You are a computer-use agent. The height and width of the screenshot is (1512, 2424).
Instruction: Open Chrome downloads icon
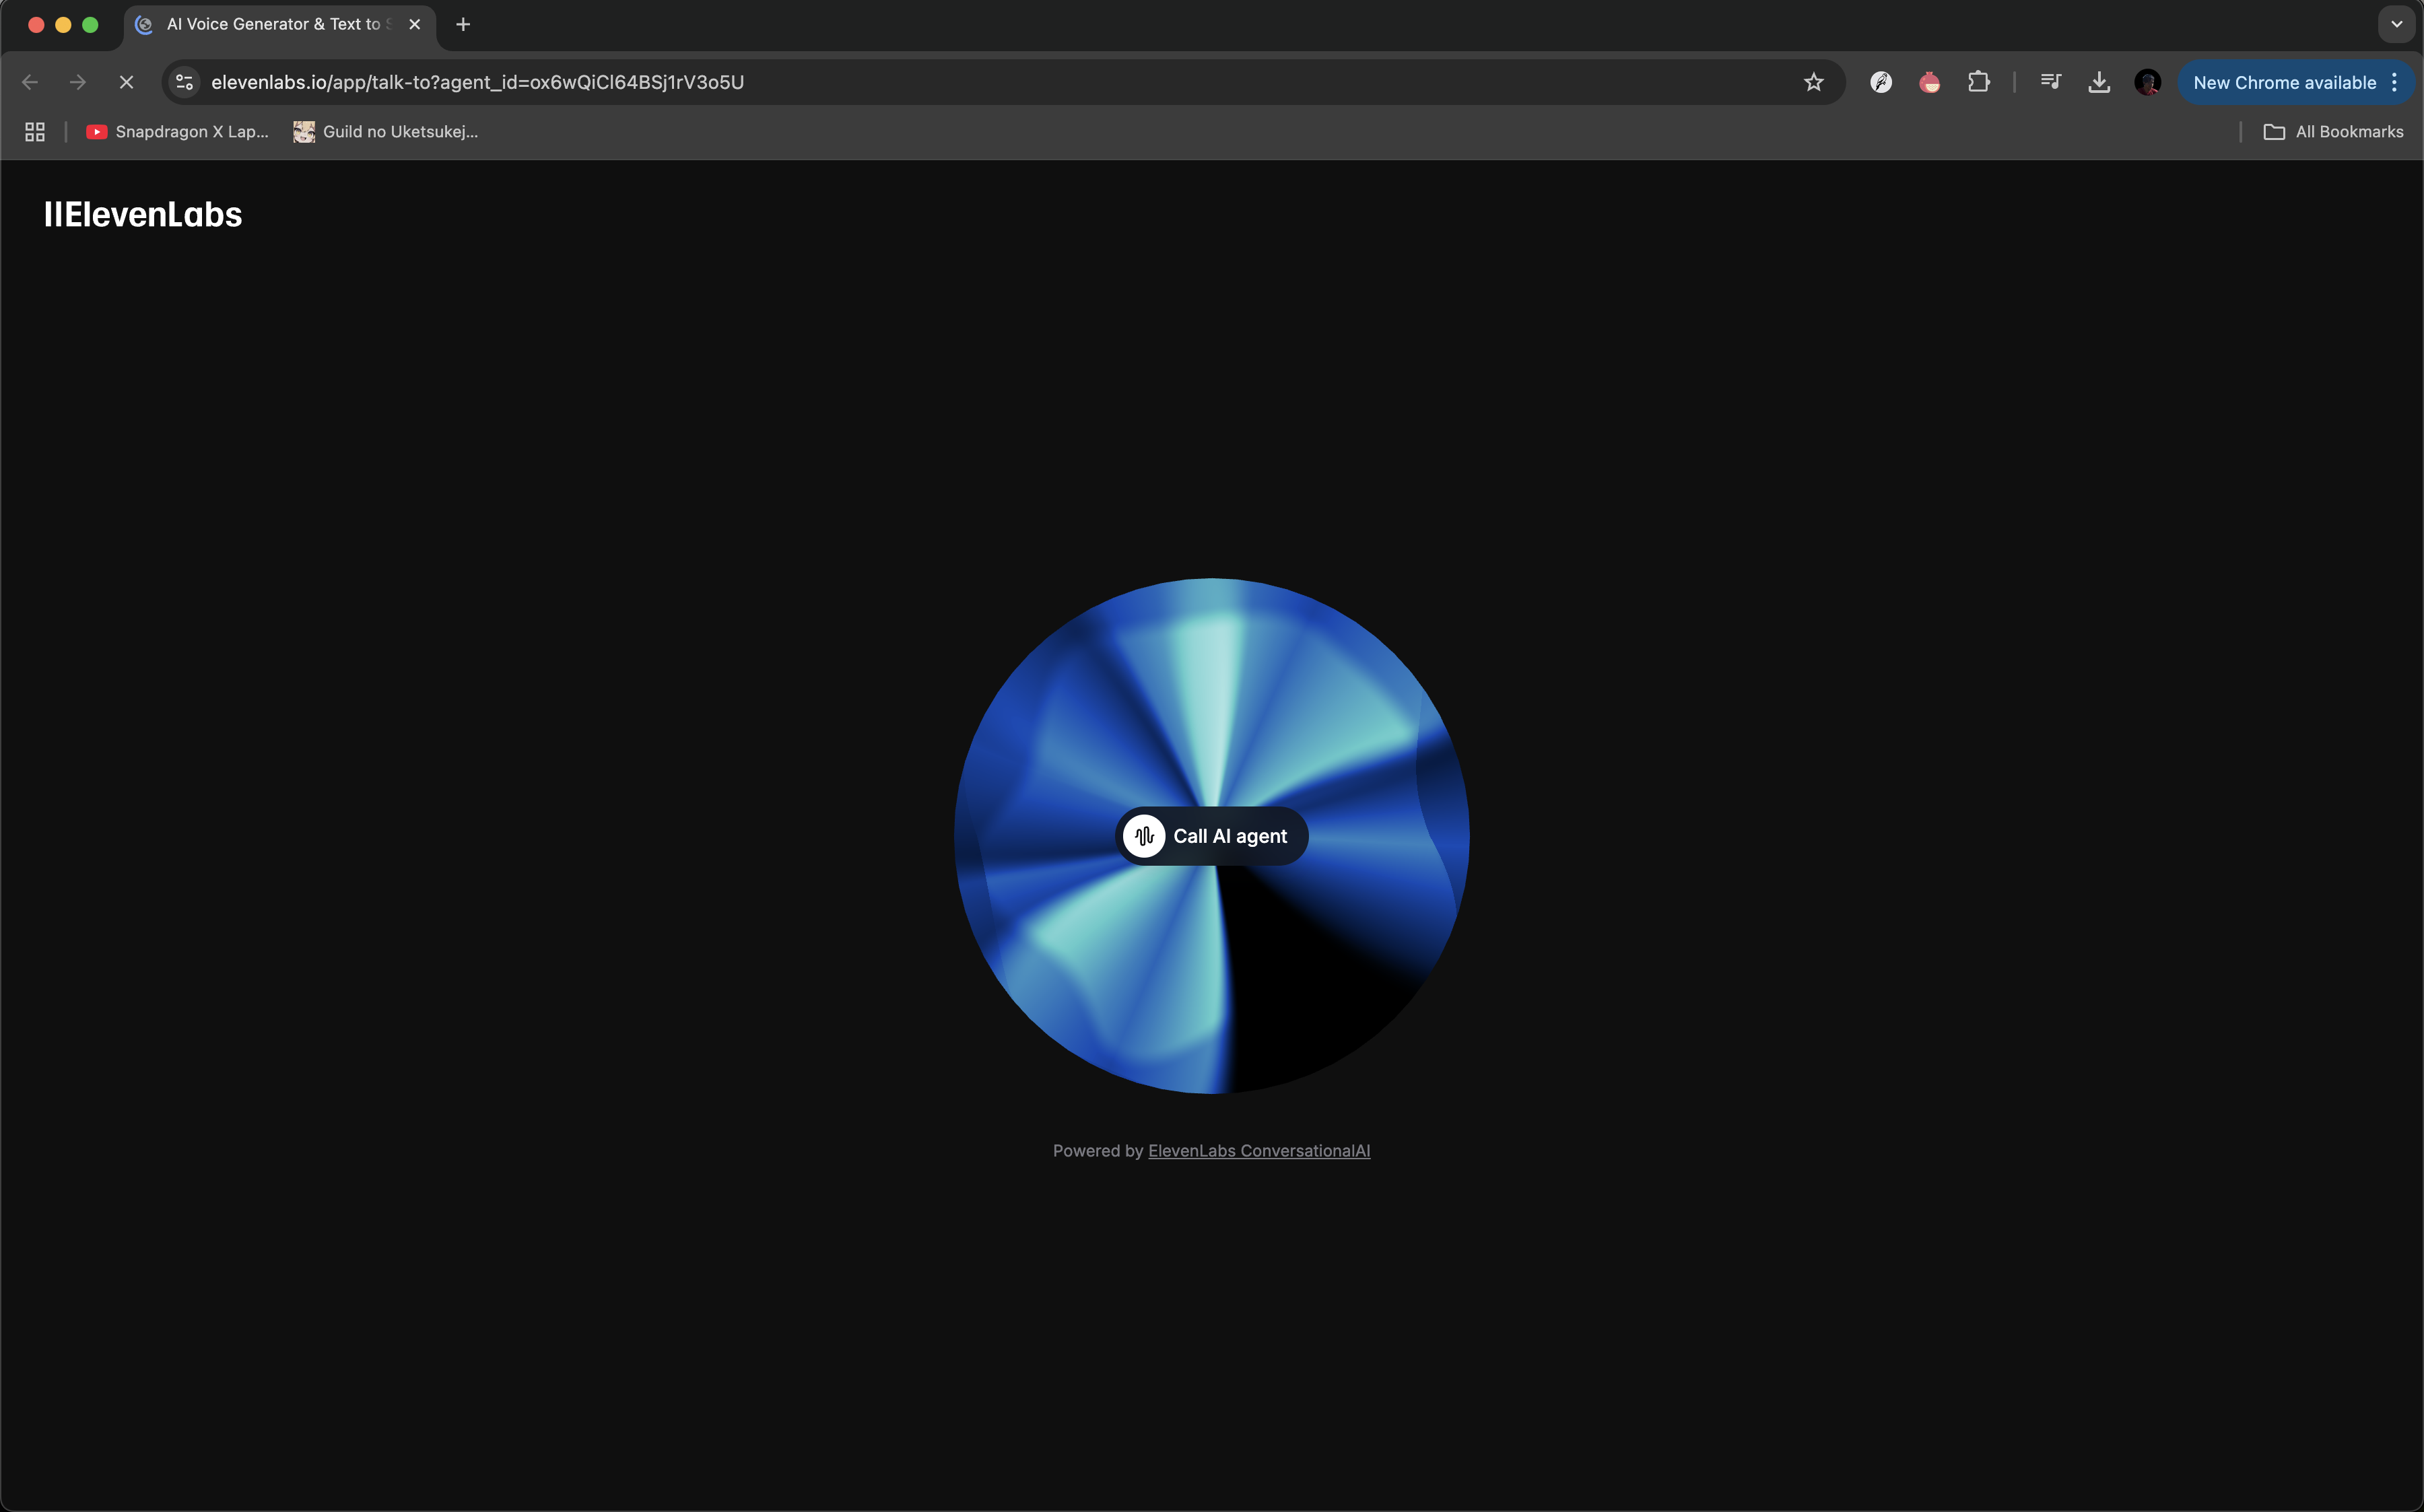pos(2099,82)
